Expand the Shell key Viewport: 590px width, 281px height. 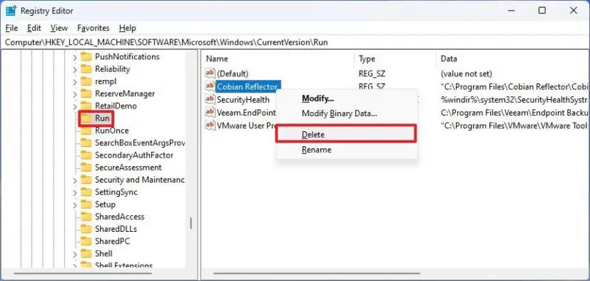74,255
